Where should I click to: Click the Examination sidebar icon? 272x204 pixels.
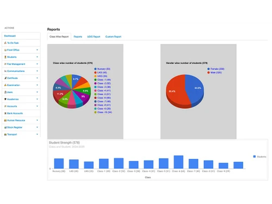click(x=5, y=85)
